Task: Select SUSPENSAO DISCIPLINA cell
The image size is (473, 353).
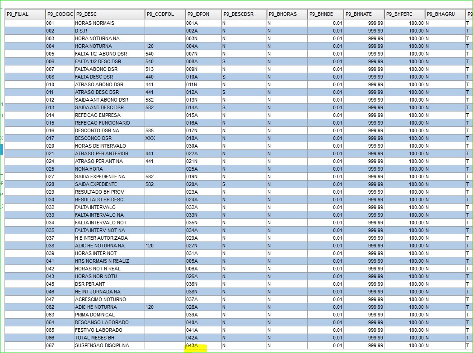Action: [109, 346]
